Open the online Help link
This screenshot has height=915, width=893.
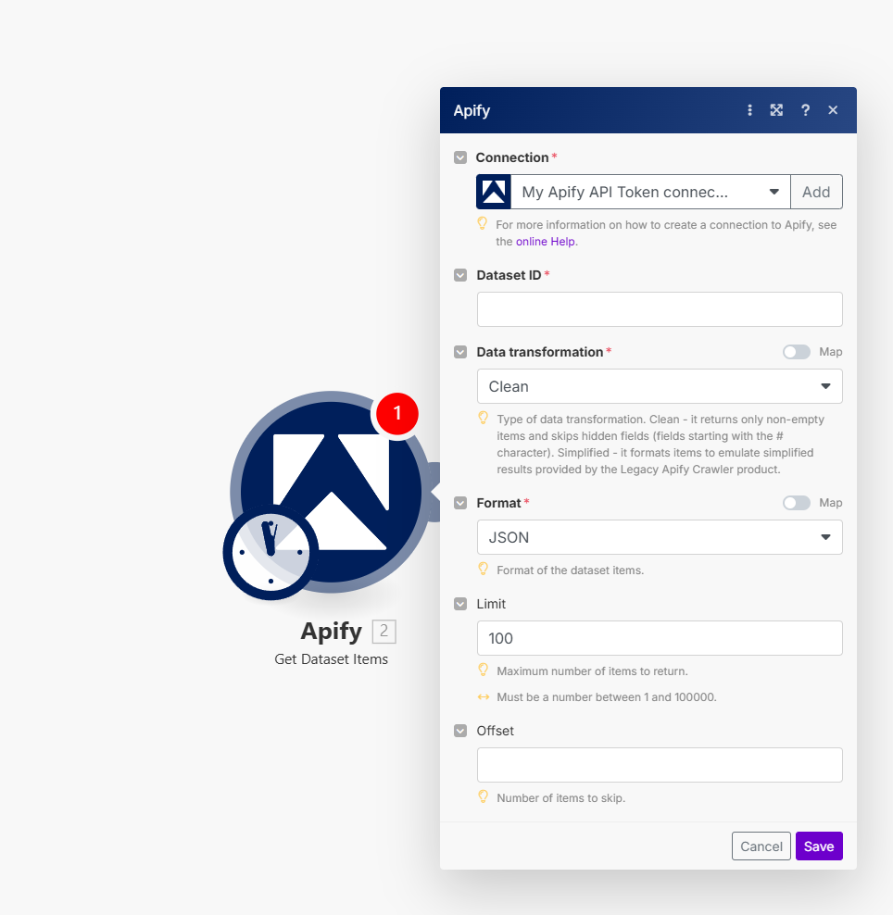coord(546,241)
